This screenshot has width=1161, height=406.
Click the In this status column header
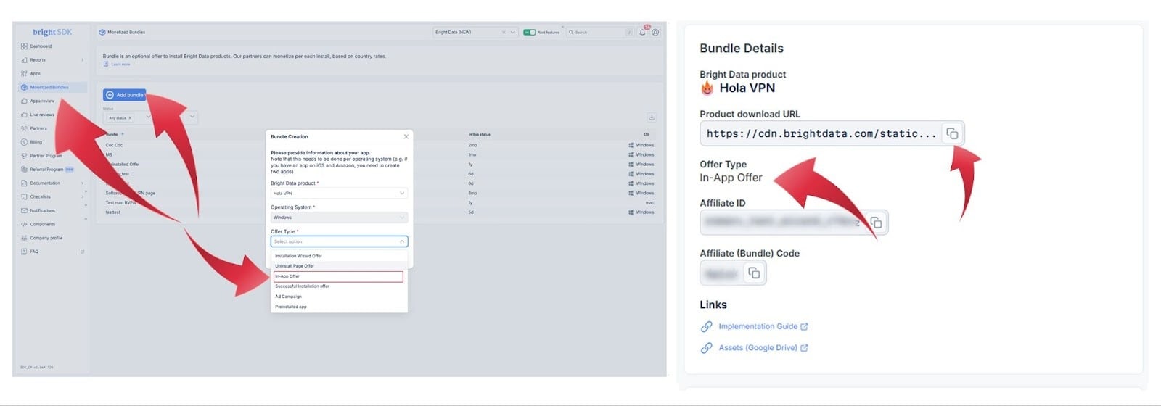(x=480, y=134)
